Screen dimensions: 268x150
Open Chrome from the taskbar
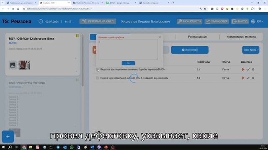pyautogui.click(x=24, y=147)
